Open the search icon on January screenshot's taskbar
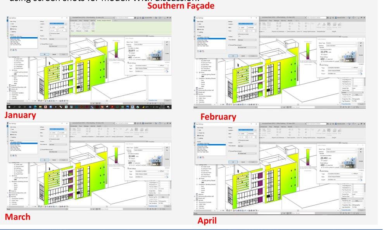 coord(14,107)
